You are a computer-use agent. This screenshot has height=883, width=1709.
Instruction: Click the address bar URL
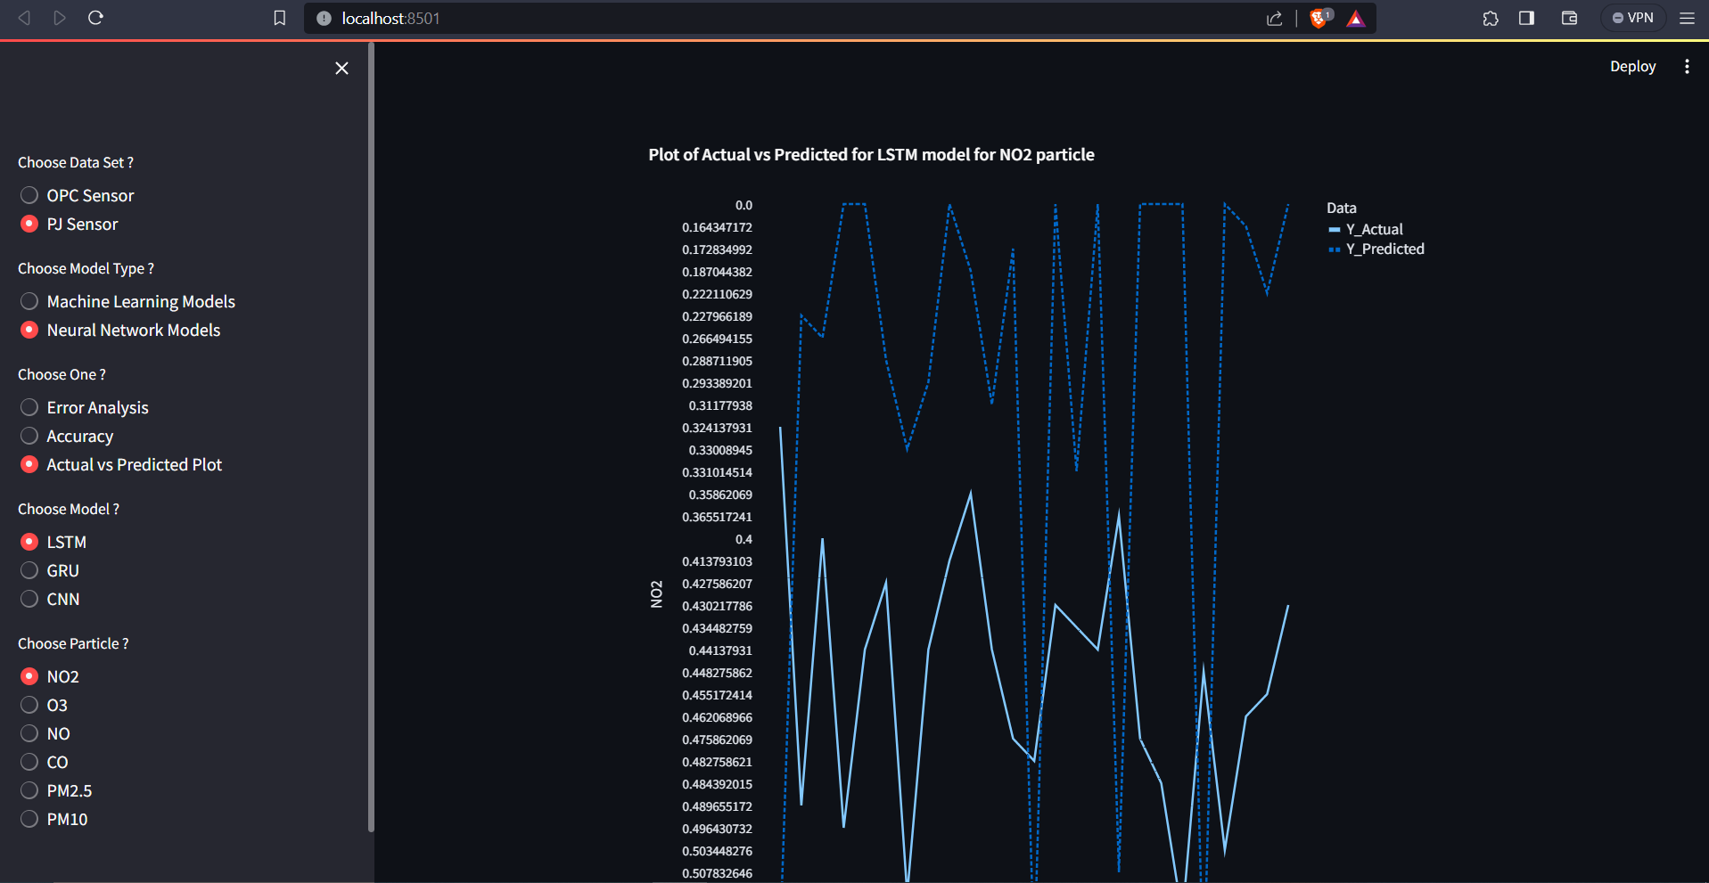390,19
